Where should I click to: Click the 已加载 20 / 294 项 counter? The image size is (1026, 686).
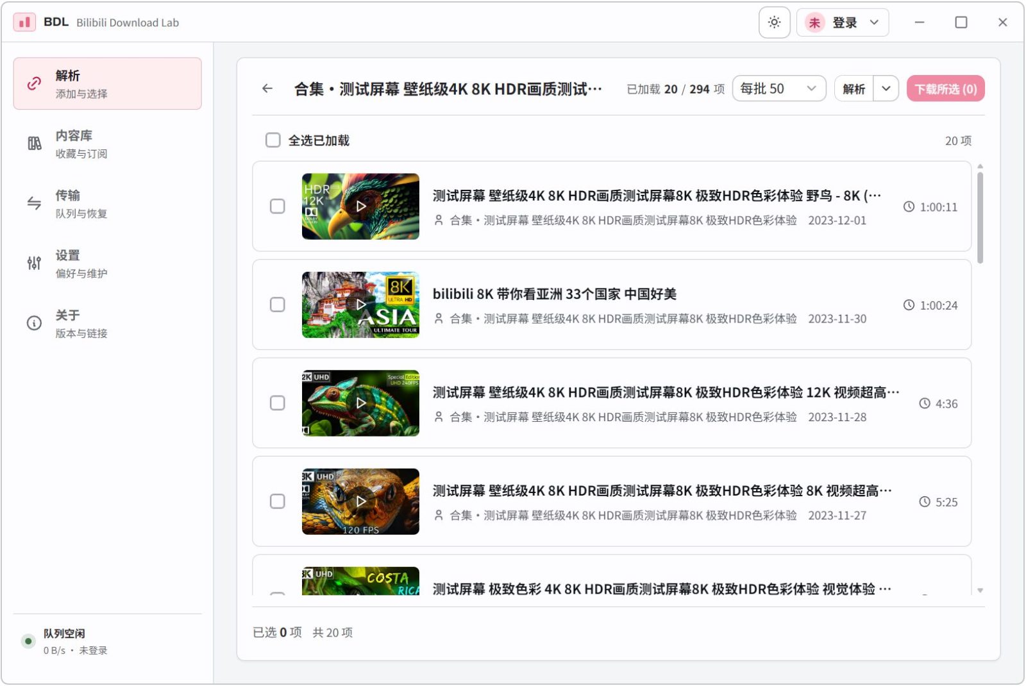click(675, 89)
